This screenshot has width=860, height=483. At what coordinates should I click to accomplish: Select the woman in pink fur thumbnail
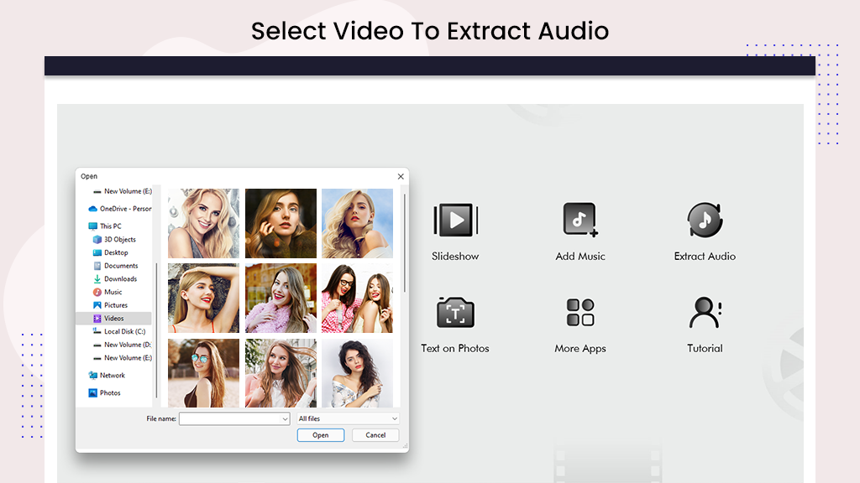(281, 299)
